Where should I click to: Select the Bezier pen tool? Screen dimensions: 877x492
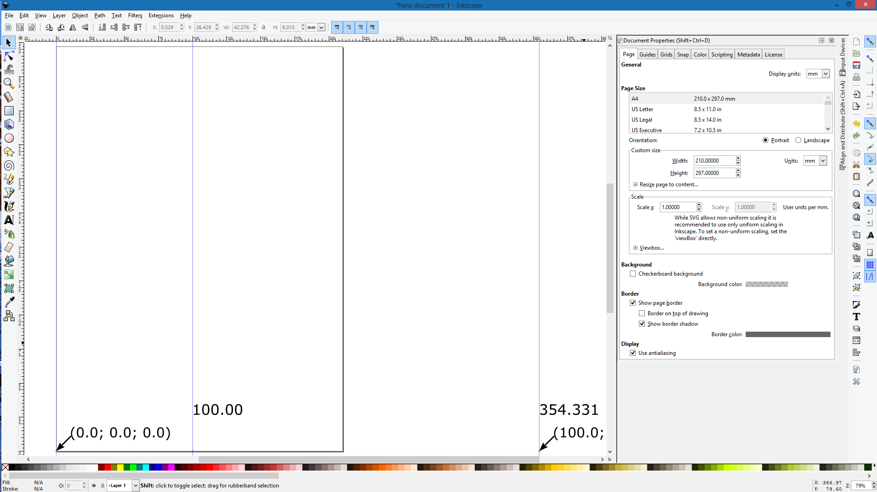click(9, 193)
